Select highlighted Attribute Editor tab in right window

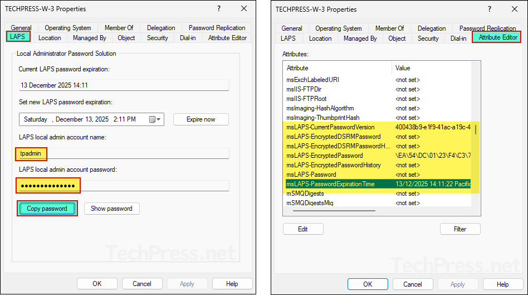(x=497, y=37)
